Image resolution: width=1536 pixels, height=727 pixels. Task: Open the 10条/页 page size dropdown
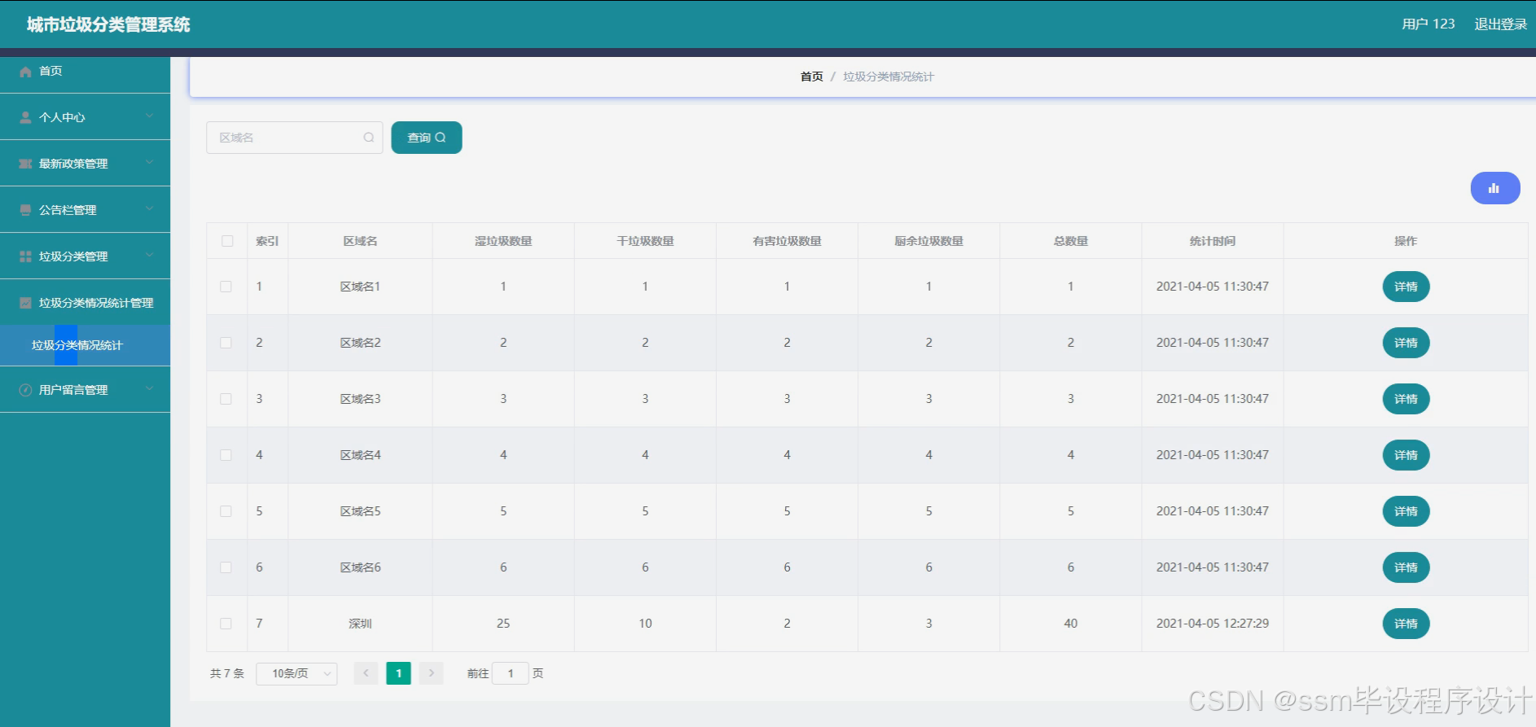(296, 673)
